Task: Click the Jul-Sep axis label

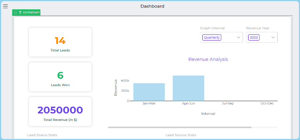Action: click(x=228, y=103)
